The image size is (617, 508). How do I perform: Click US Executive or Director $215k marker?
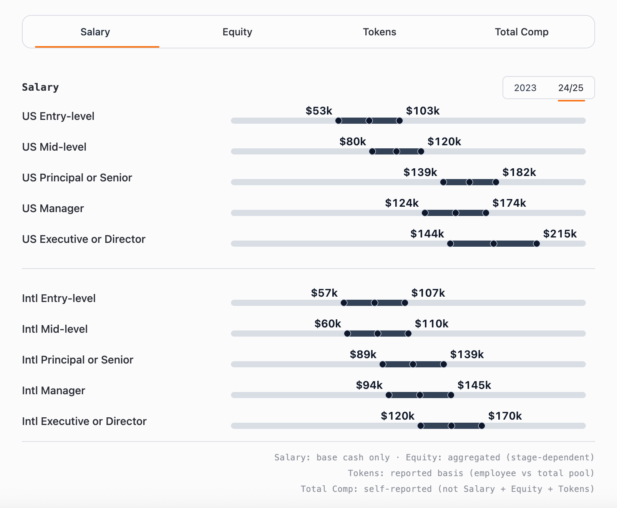pyautogui.click(x=536, y=244)
